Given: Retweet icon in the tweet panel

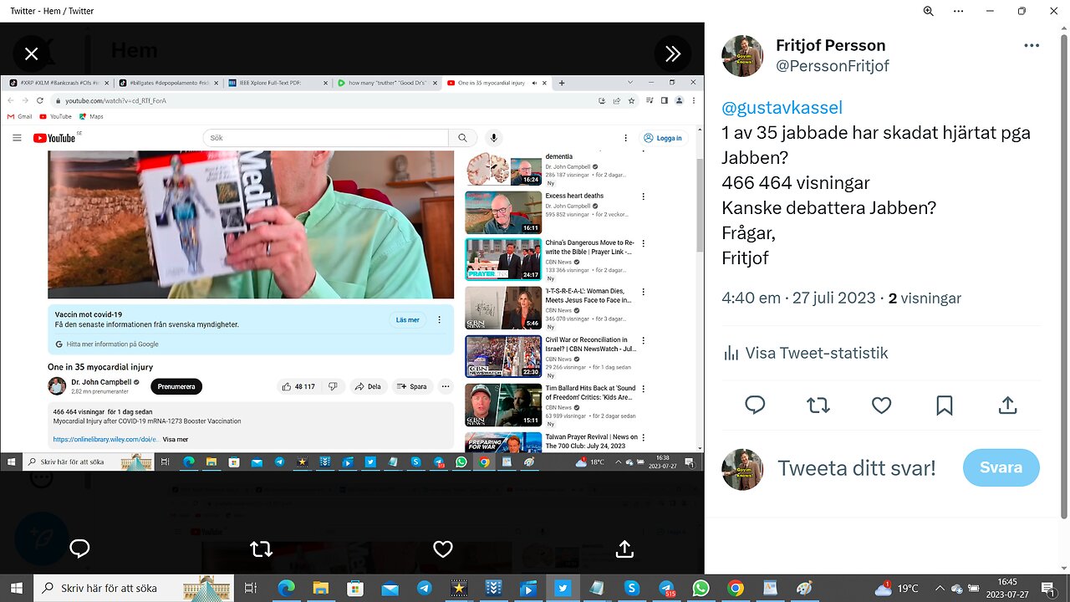Looking at the screenshot, I should 818,406.
